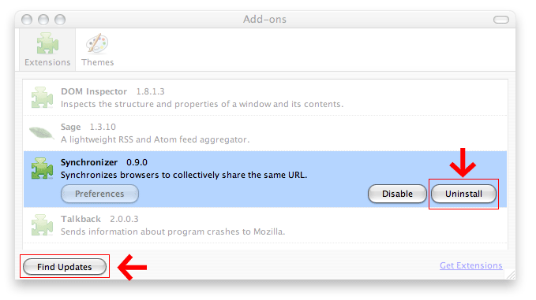Zoom the Add-ons window
The image size is (536, 300).
pyautogui.click(x=60, y=20)
